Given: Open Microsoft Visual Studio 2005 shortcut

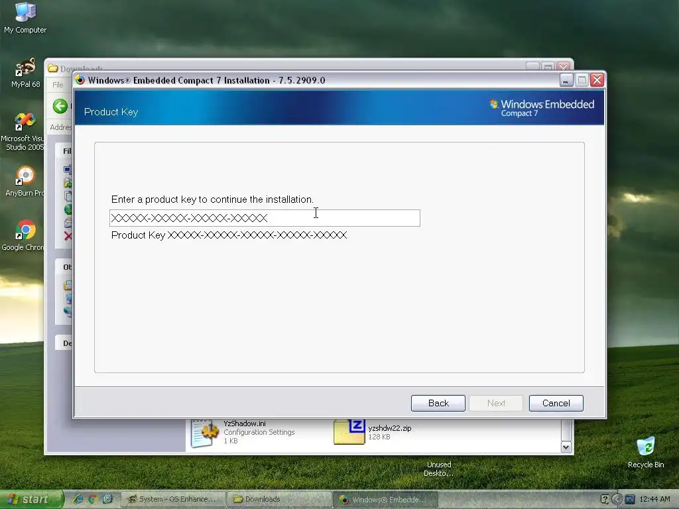Looking at the screenshot, I should click(23, 131).
